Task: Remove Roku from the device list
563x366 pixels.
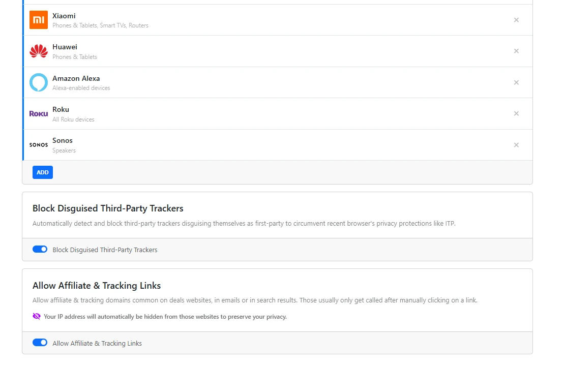Action: click(516, 113)
